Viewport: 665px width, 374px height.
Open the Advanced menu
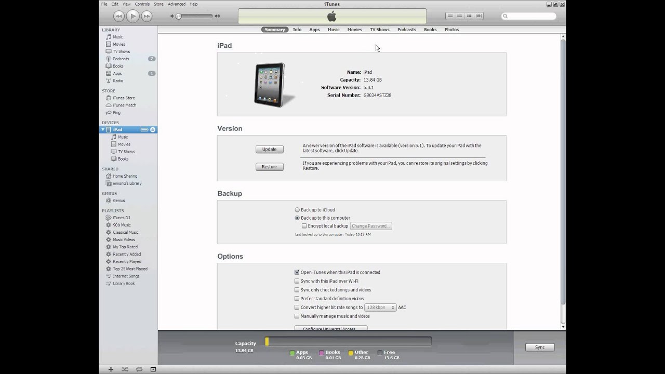pos(177,4)
